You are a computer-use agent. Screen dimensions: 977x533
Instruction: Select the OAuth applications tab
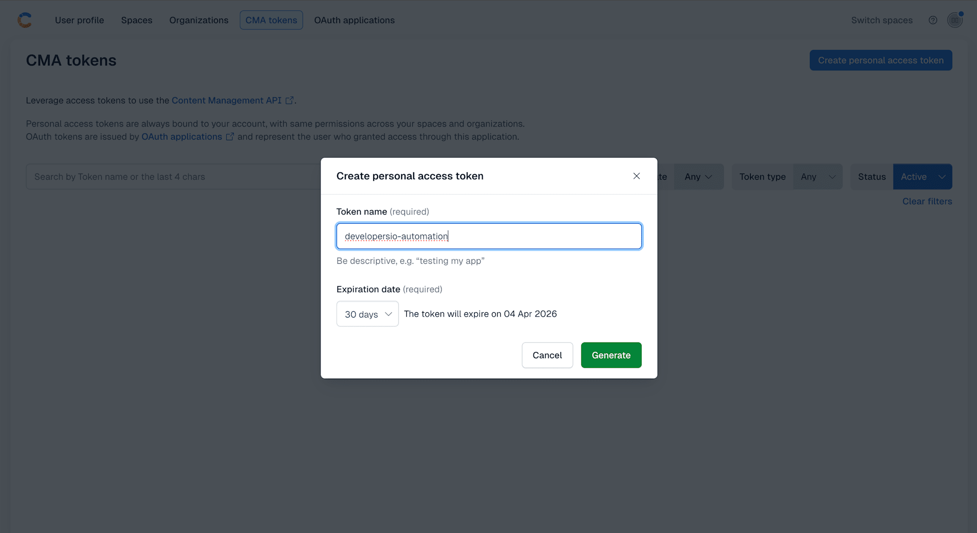354,20
